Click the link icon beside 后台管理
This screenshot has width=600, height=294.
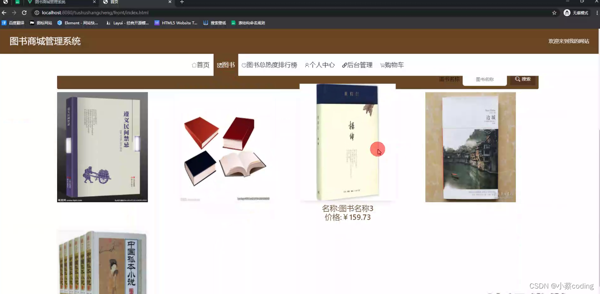point(344,65)
